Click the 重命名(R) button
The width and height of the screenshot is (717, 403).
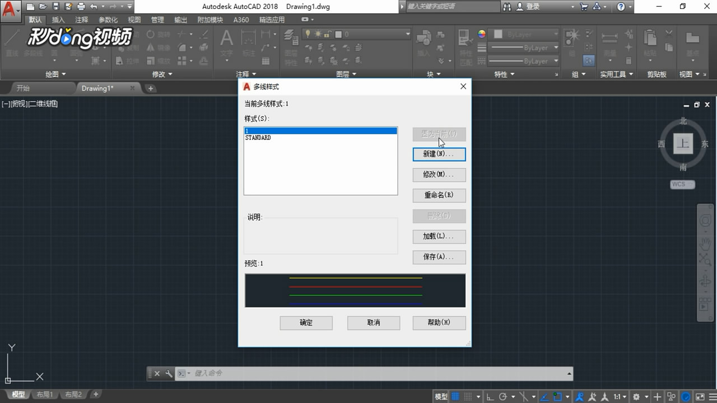tap(439, 195)
